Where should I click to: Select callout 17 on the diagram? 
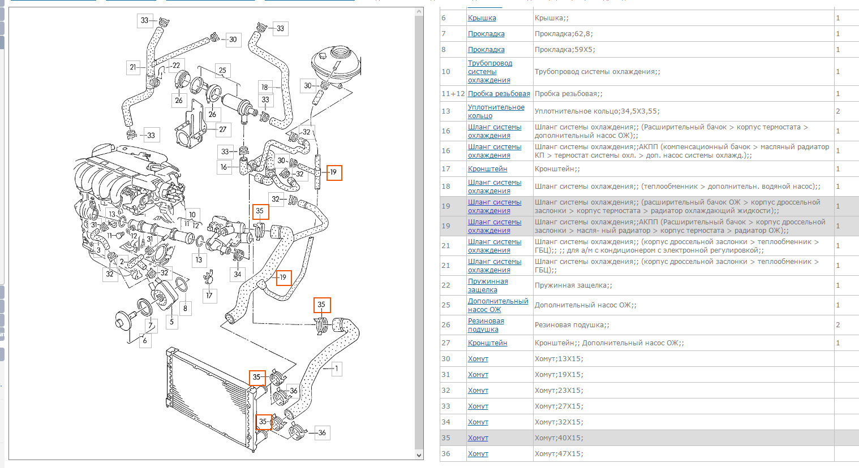coord(209,296)
